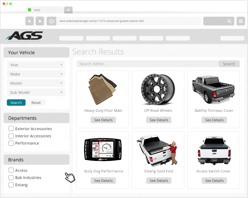Click the magnifier icon in browser search

click(229, 21)
